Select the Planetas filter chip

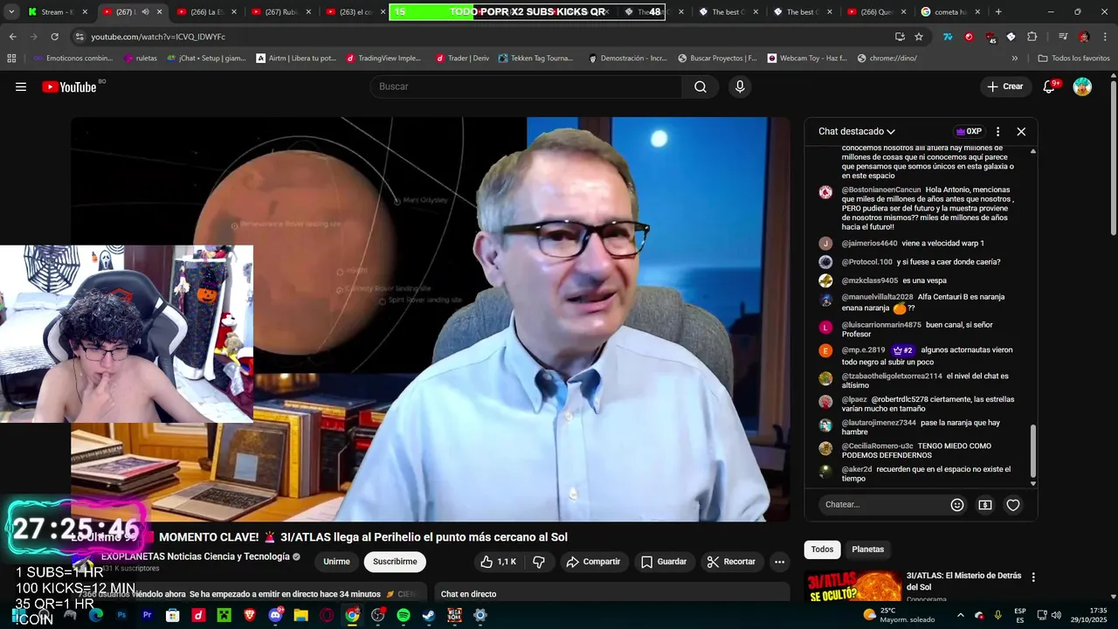click(868, 550)
